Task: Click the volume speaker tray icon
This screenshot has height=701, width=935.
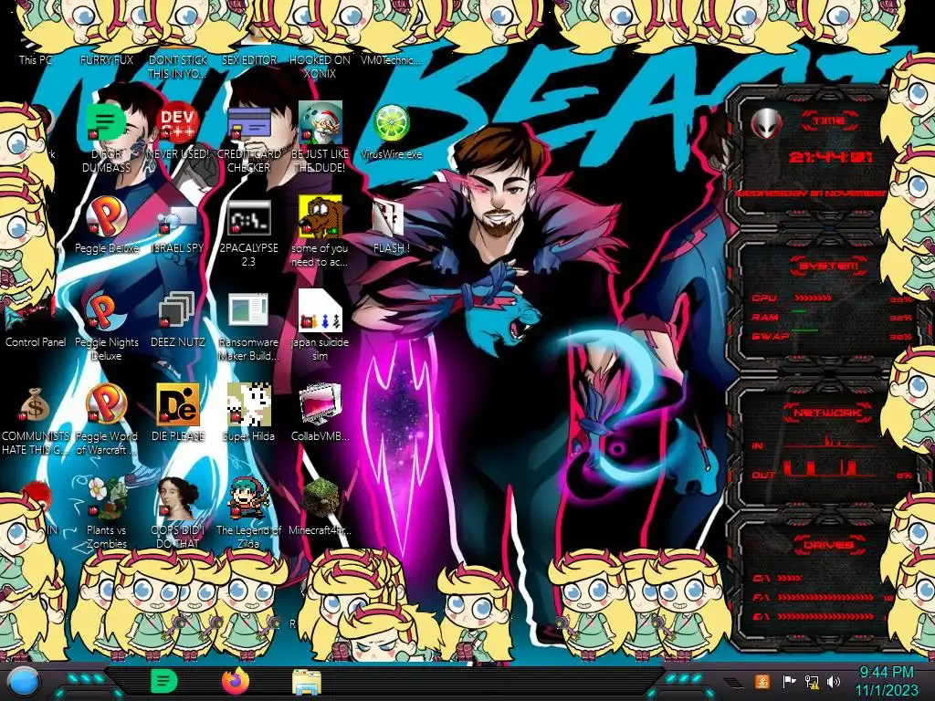Action: 834,681
